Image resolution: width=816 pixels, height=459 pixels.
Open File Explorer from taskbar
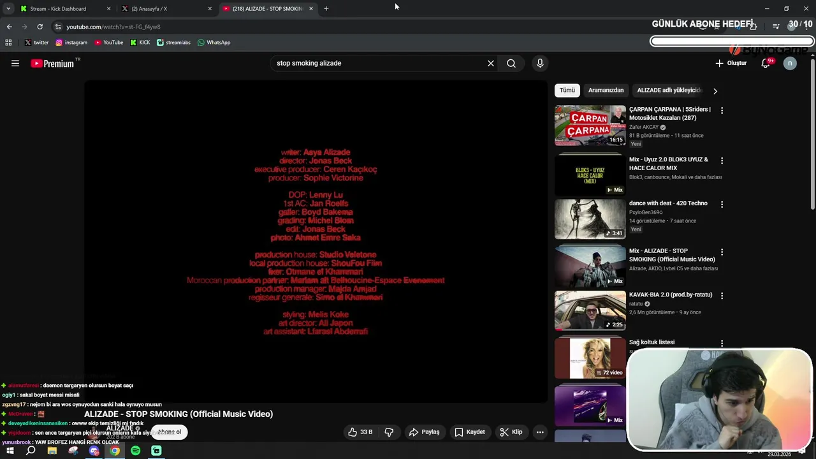[x=52, y=451]
